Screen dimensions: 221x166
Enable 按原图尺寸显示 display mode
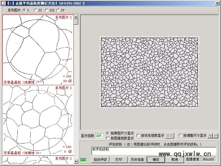[x=108, y=133]
